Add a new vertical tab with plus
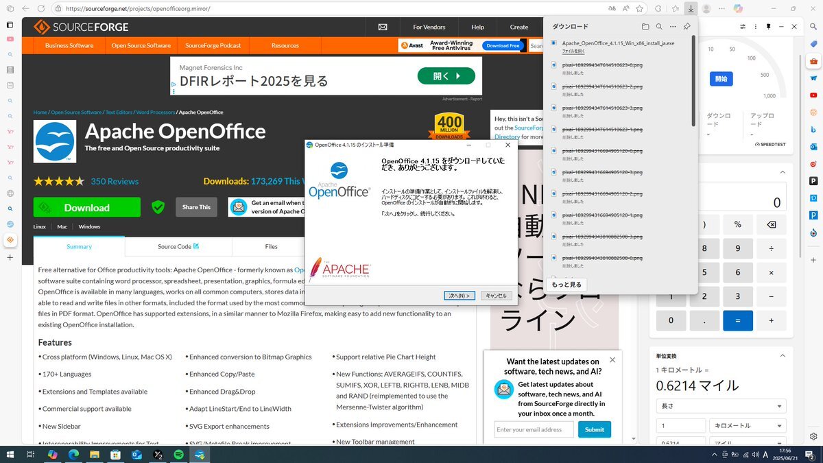 click(10, 257)
